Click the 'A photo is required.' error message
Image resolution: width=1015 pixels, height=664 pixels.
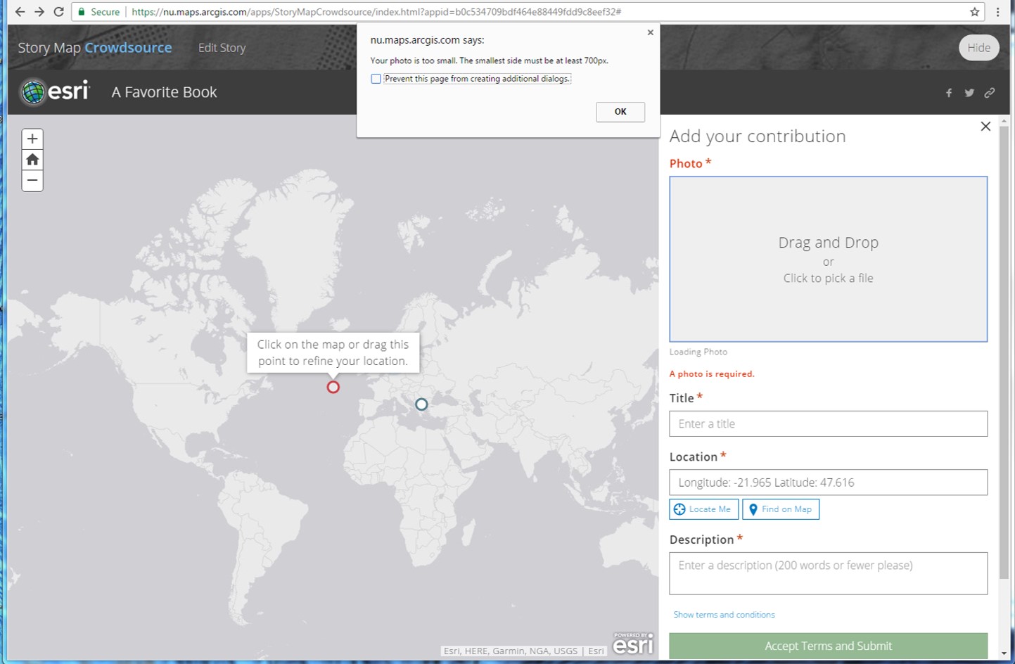[x=712, y=374]
